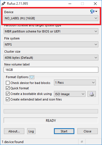
Task: Open the language selection globe icon
Action: (94, 11)
